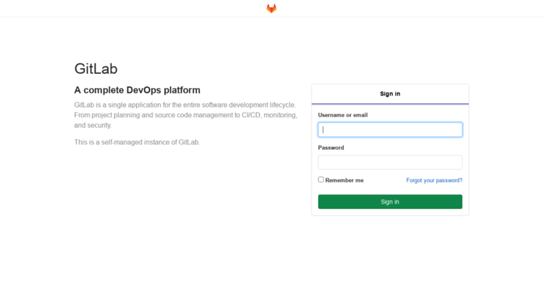This screenshot has width=543, height=295.
Task: Click the 'Username or email' label
Action: click(343, 115)
